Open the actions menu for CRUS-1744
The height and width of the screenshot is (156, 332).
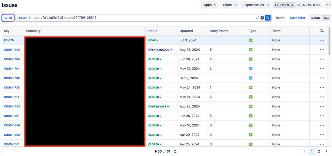point(322,69)
